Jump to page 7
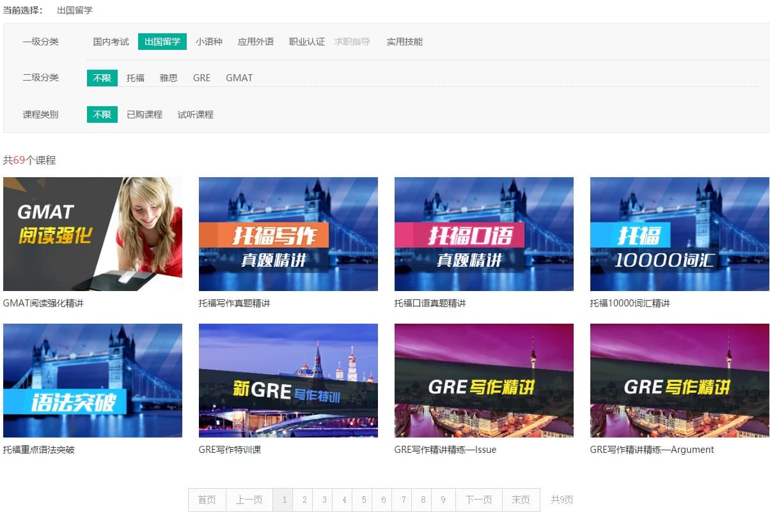The image size is (770, 513). click(x=403, y=500)
